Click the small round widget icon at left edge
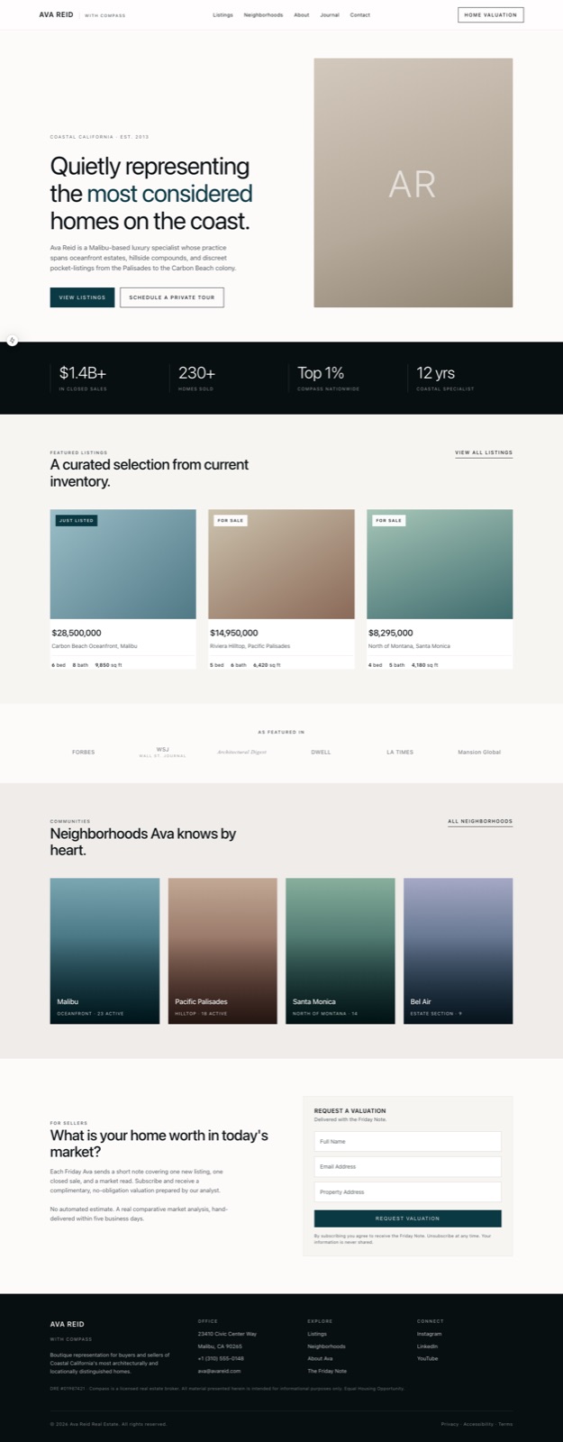Screen dimensions: 563x1442 (x=12, y=341)
